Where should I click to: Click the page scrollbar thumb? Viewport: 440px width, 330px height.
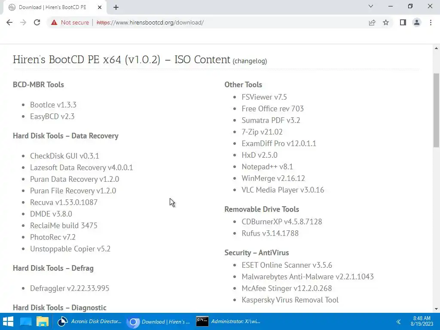(436, 110)
